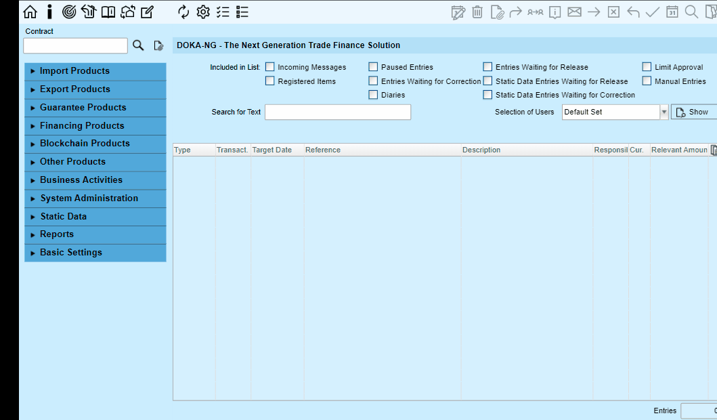
Task: Click the calendar 31 icon
Action: tap(672, 12)
